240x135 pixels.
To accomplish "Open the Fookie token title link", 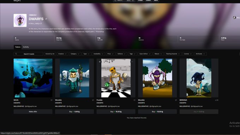I will click(x=100, y=100).
